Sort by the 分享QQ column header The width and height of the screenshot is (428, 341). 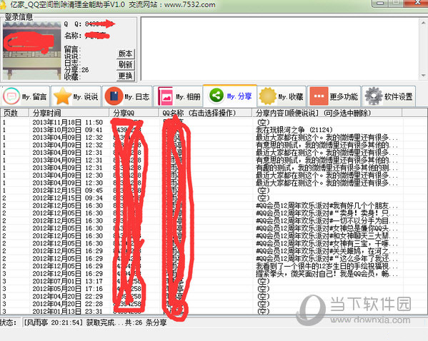(x=134, y=113)
